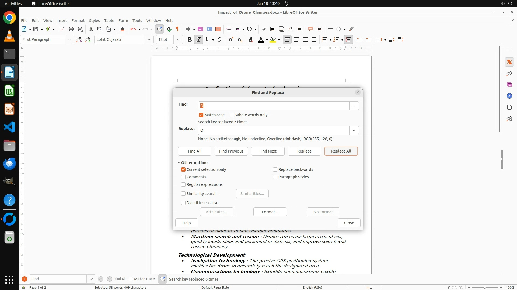The width and height of the screenshot is (517, 290).
Task: Click the Replace All button
Action: tap(341, 151)
